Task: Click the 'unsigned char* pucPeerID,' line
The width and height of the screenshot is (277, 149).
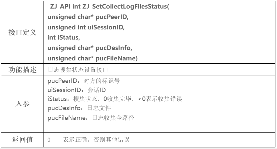Action: pyautogui.click(x=88, y=17)
